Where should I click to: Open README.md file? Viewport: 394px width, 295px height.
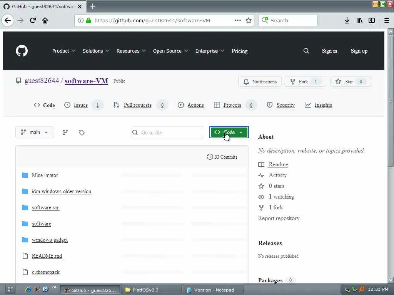47,256
